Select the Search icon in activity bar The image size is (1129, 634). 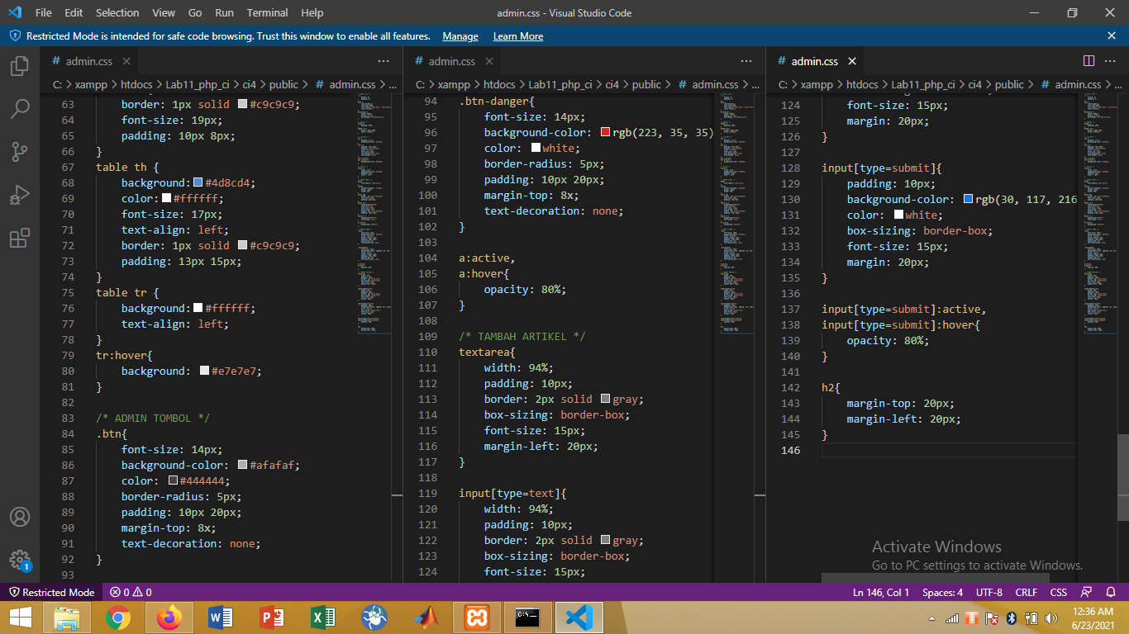pyautogui.click(x=20, y=108)
